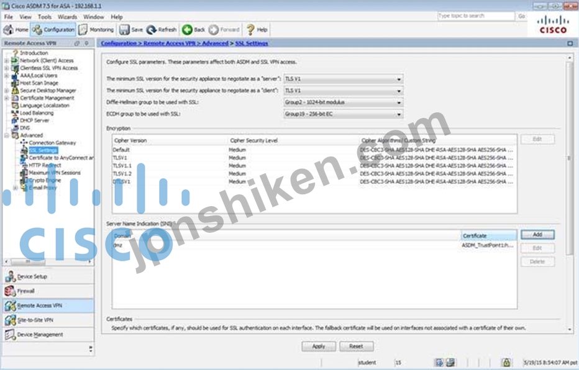Open Device Management section
This screenshot has width=579, height=370.
click(x=48, y=335)
